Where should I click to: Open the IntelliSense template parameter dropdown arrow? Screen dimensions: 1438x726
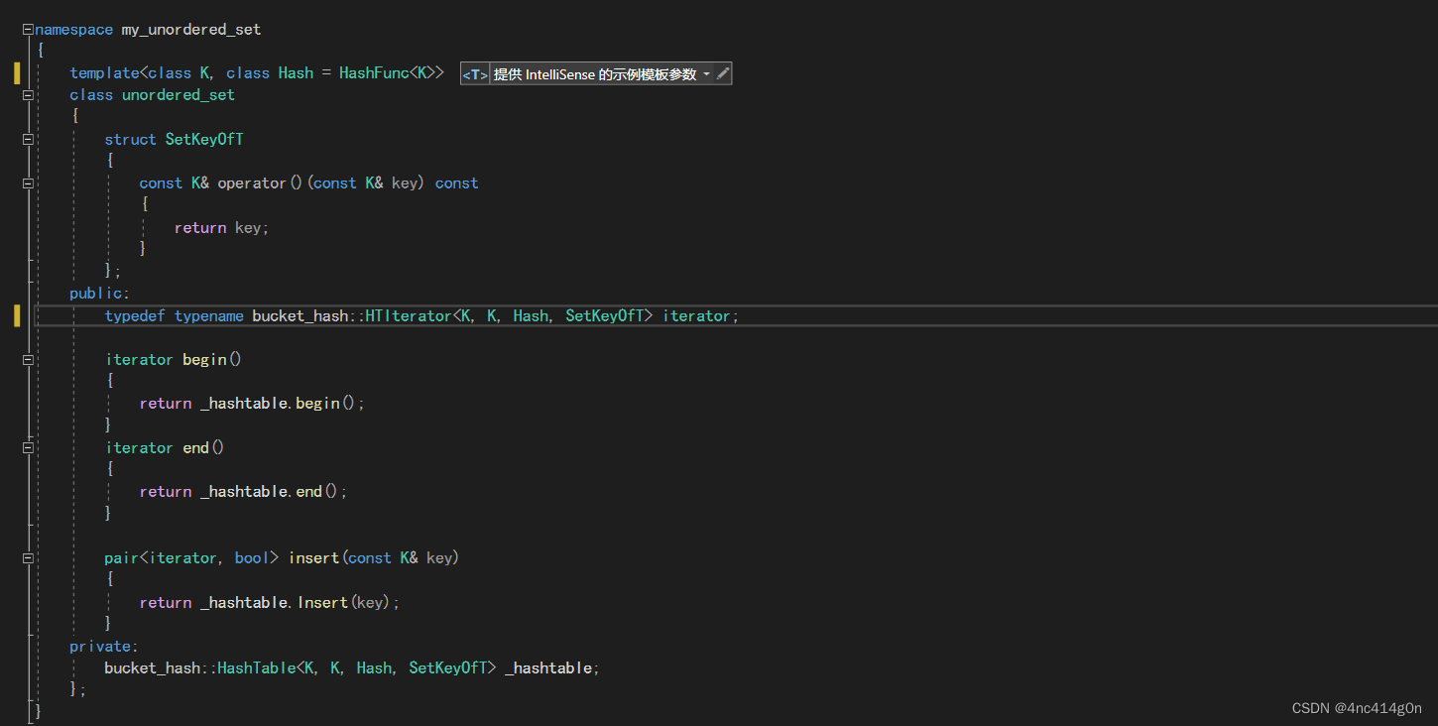point(706,74)
